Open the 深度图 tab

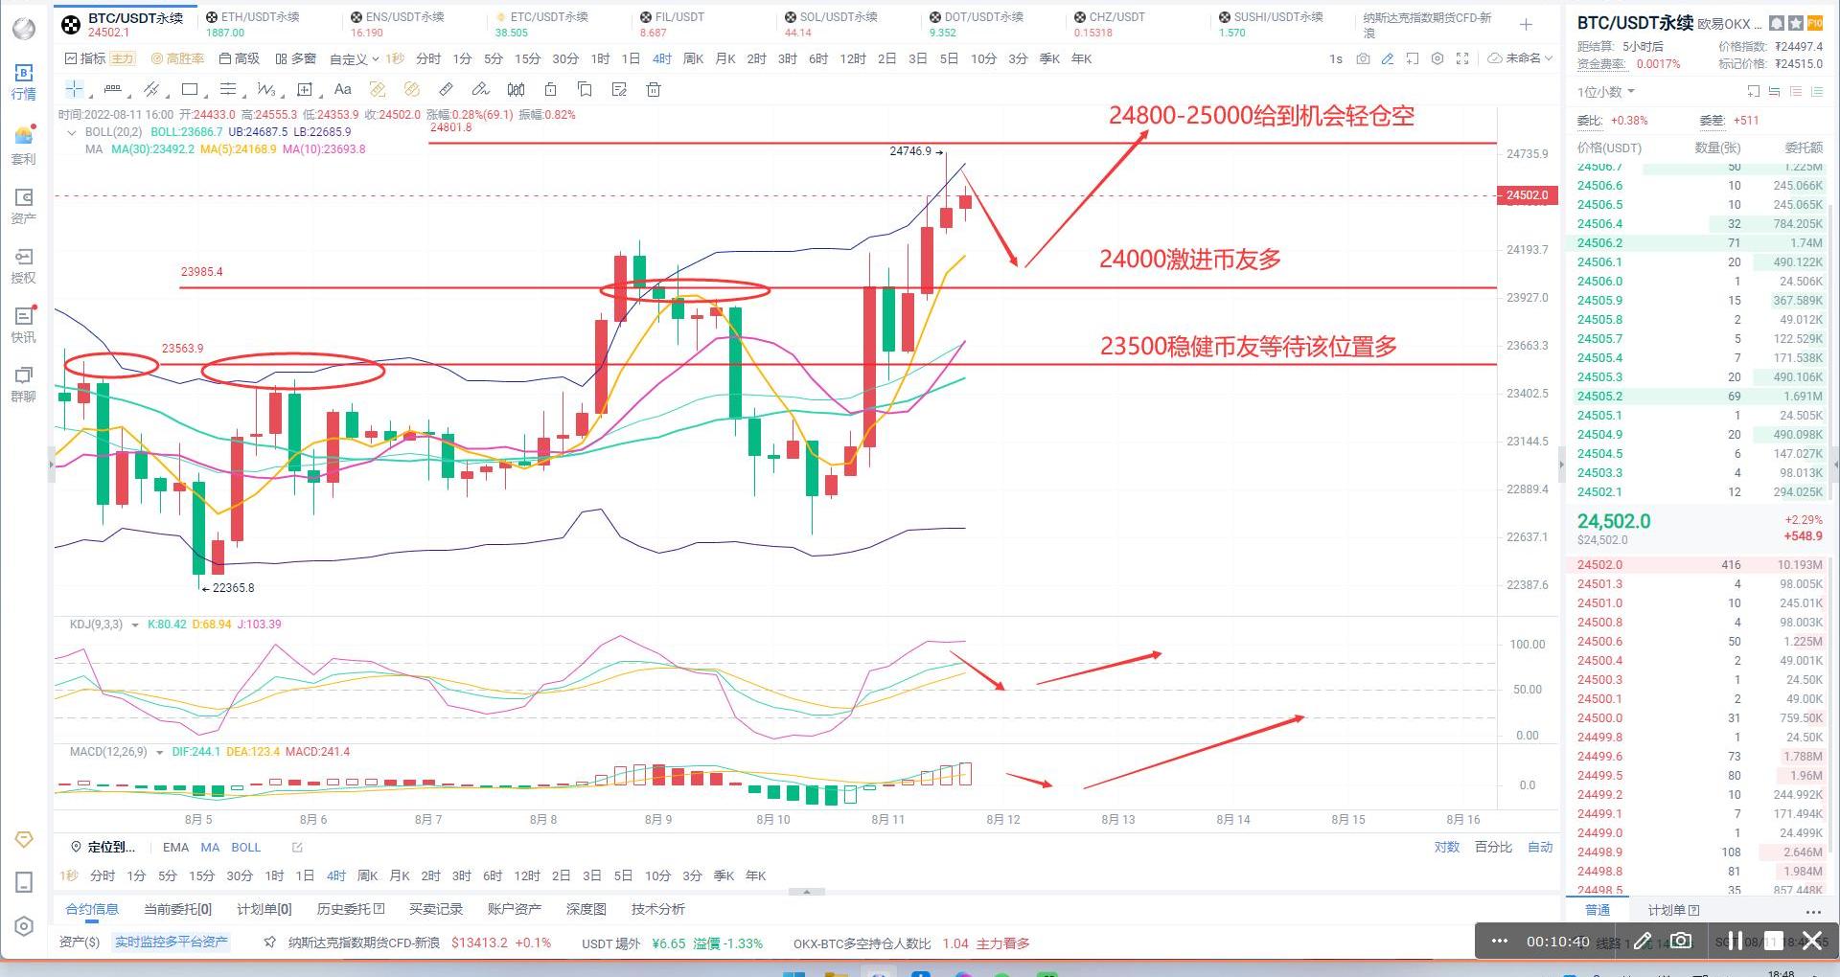coord(586,909)
